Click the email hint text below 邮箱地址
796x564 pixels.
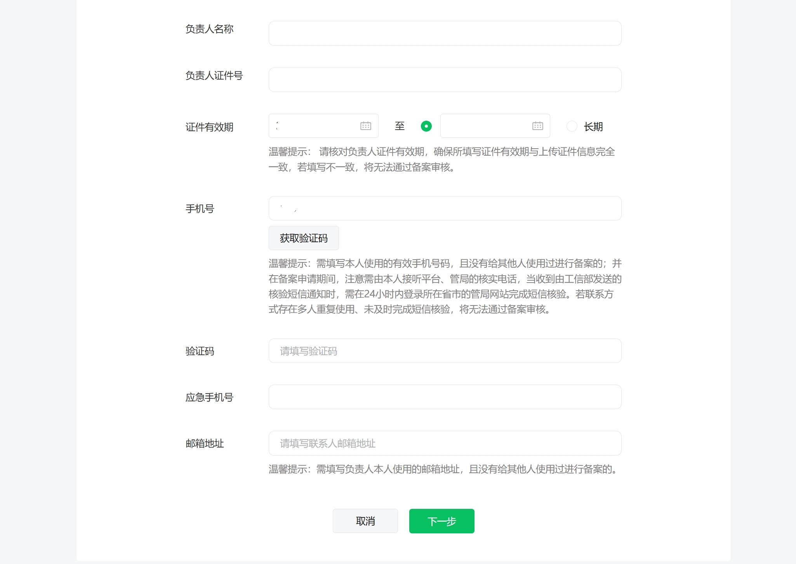[443, 469]
